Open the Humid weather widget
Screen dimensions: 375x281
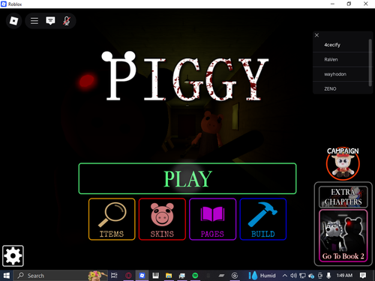[x=262, y=276]
